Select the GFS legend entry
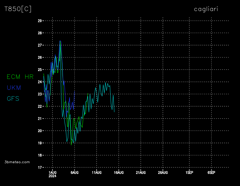The width and height of the screenshot is (240, 186). point(13,98)
